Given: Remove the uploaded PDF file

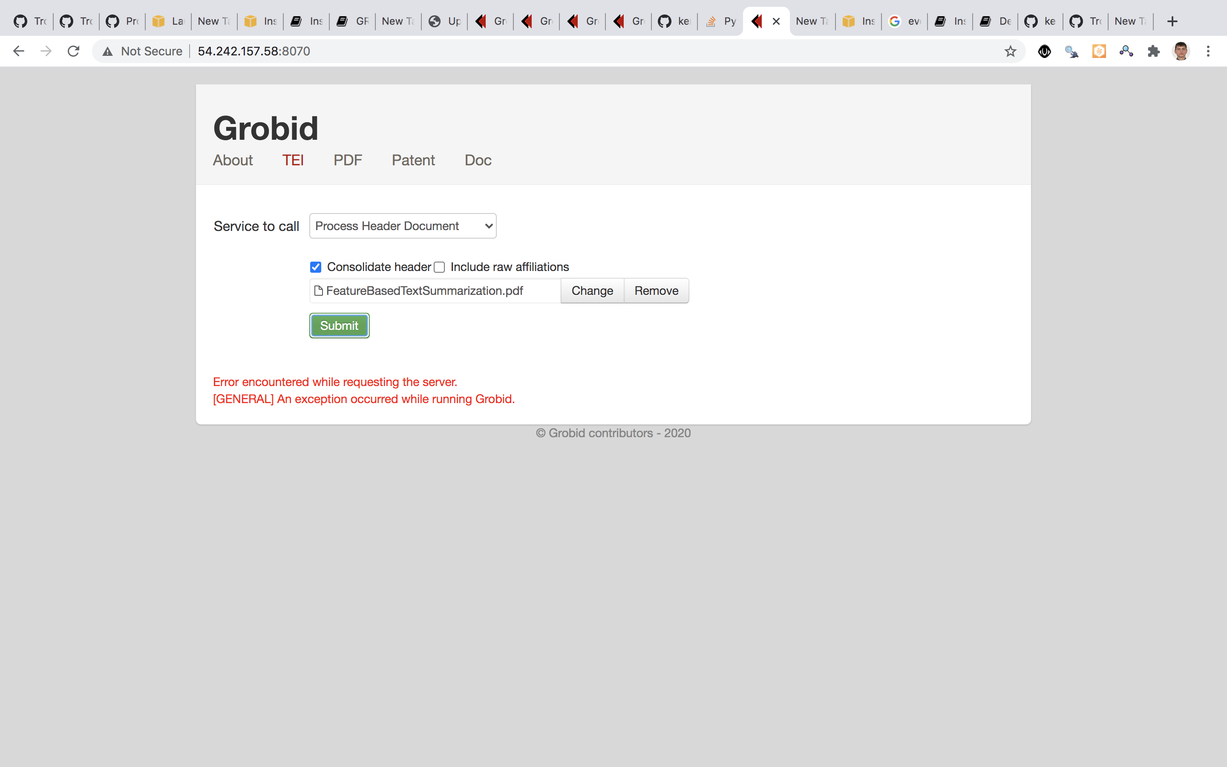Looking at the screenshot, I should pyautogui.click(x=656, y=291).
